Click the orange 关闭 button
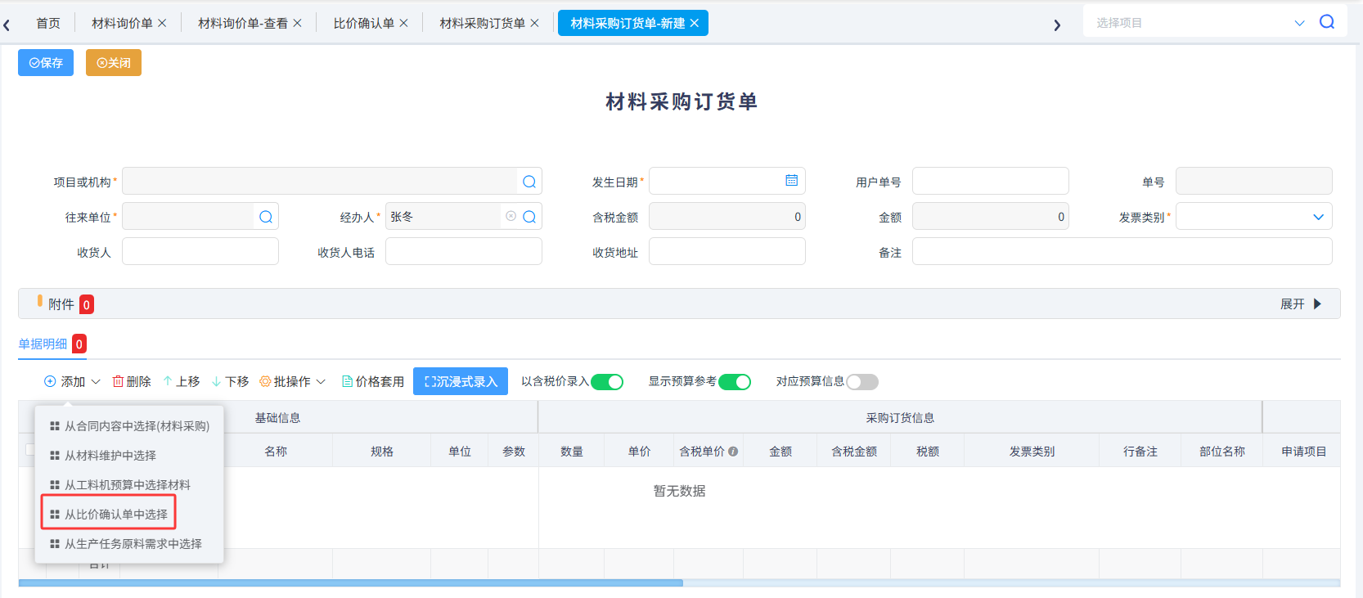The width and height of the screenshot is (1363, 598). coord(114,62)
